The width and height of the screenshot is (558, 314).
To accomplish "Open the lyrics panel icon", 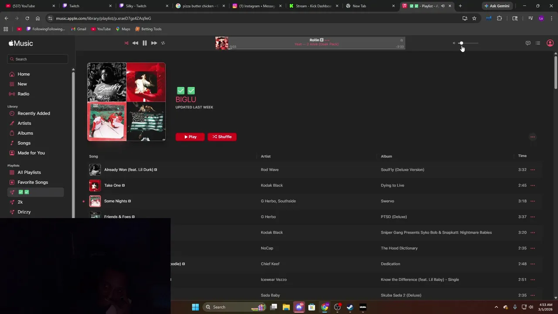I will coord(528,43).
